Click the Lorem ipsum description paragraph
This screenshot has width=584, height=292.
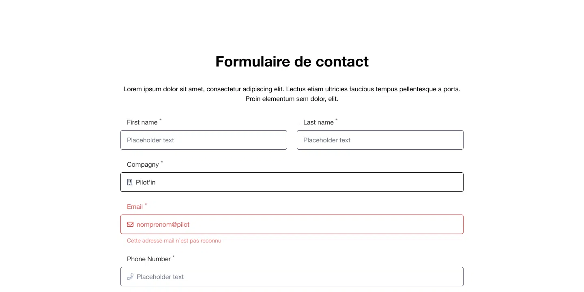[292, 94]
